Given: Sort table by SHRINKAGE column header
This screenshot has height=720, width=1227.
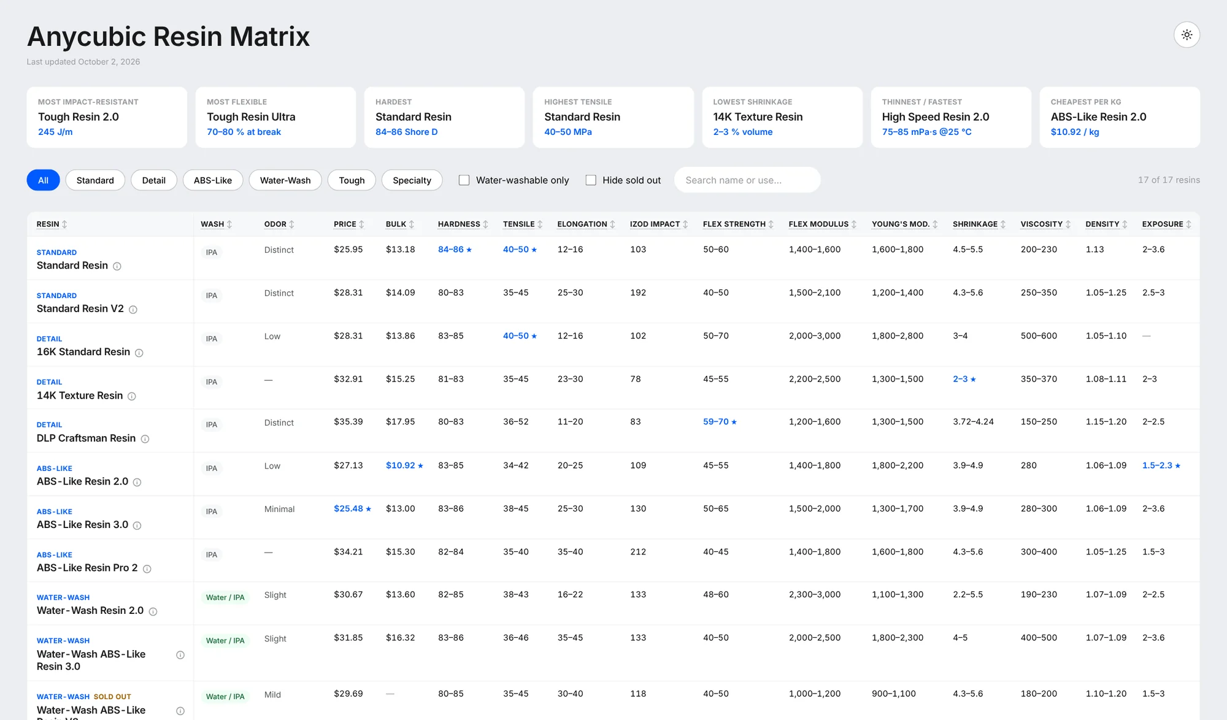Looking at the screenshot, I should (979, 224).
